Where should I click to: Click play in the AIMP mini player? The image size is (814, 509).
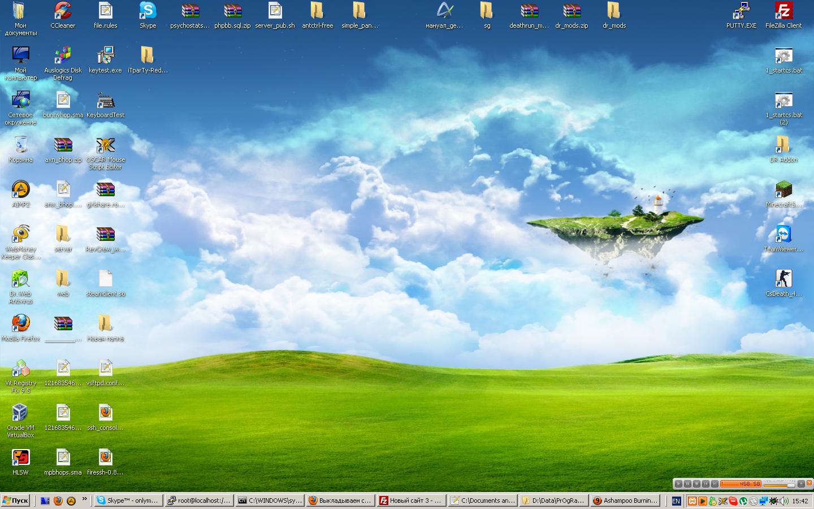tap(678, 484)
